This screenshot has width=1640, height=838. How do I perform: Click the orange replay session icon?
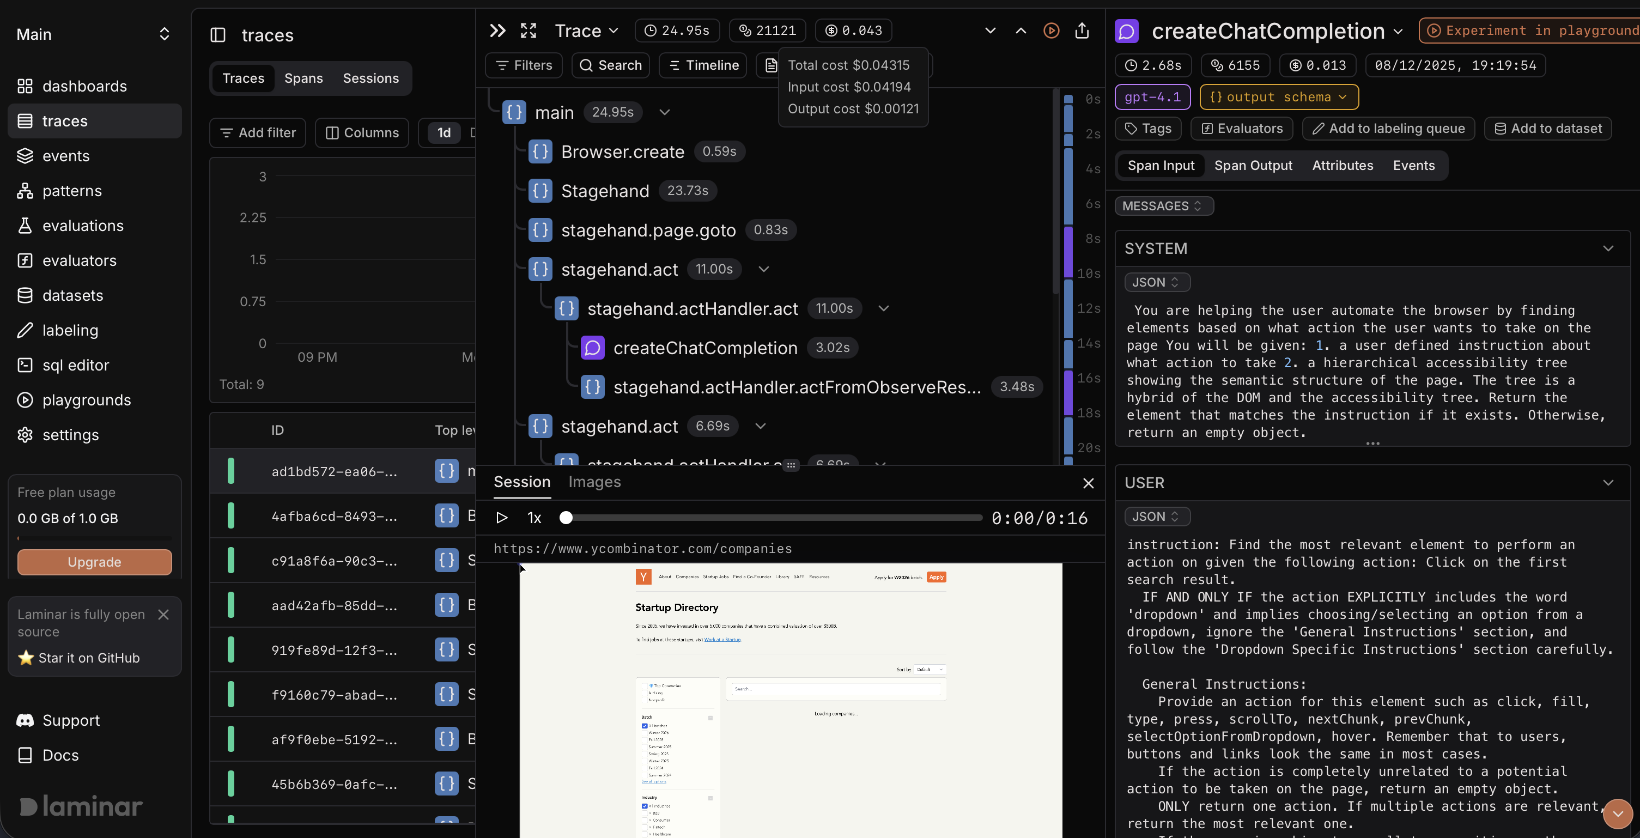point(1051,31)
